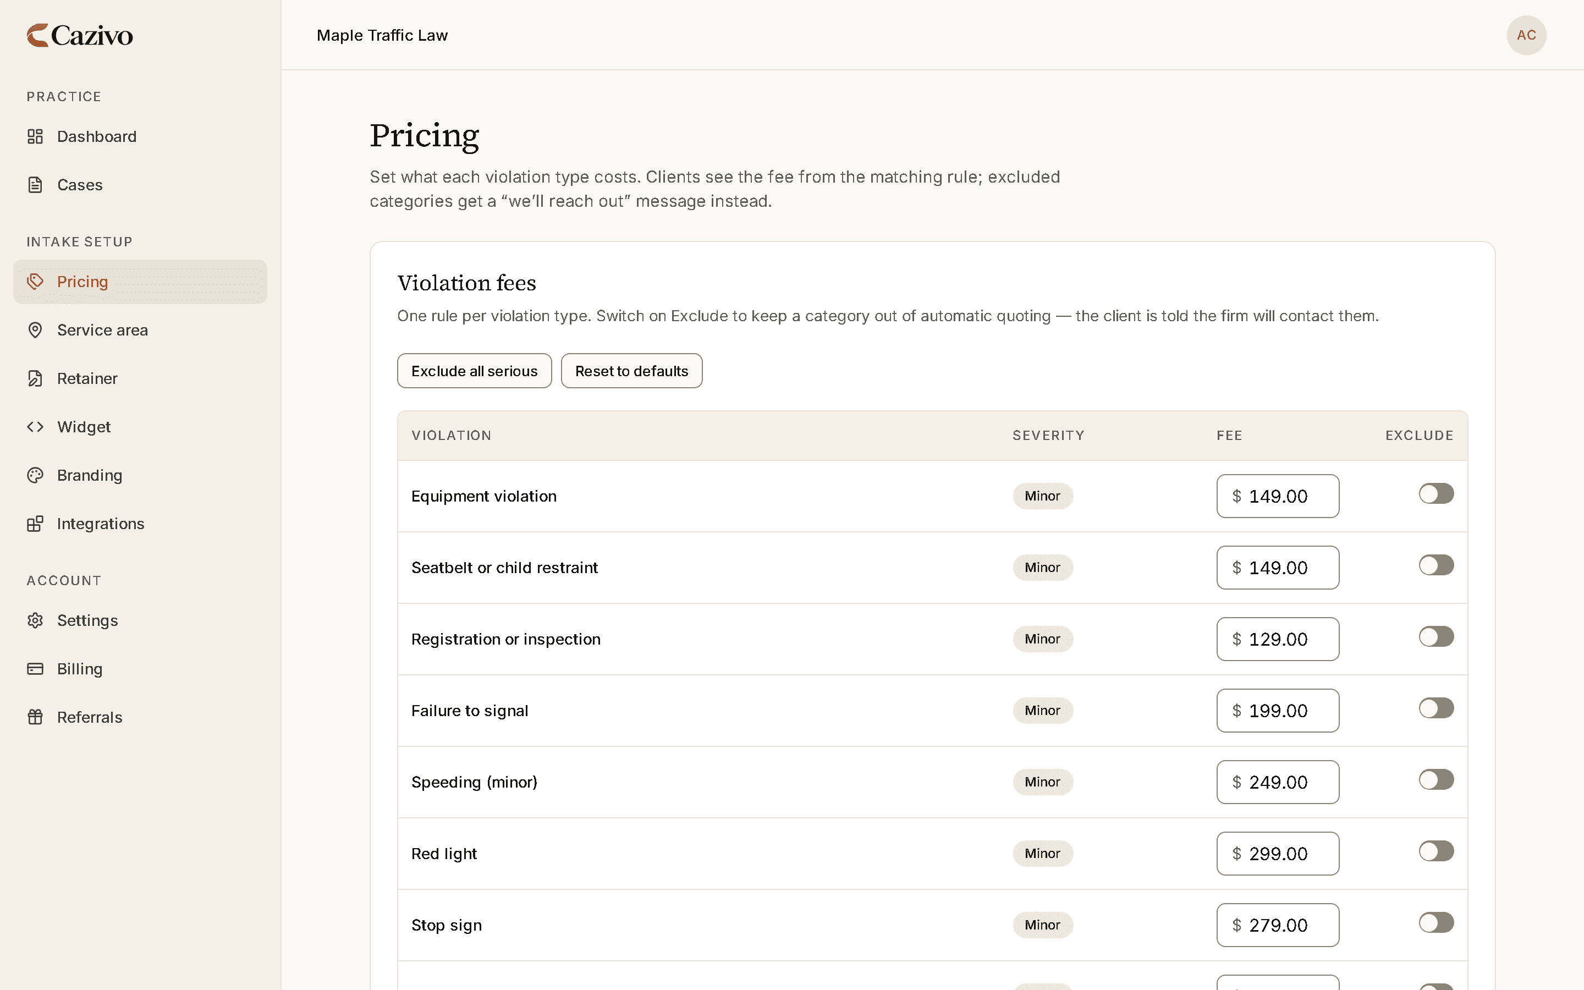
Task: Open the Widget setup page
Action: coord(140,427)
